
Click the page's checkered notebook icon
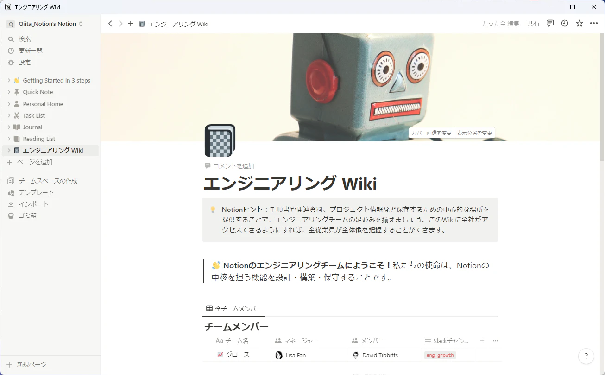pyautogui.click(x=220, y=140)
